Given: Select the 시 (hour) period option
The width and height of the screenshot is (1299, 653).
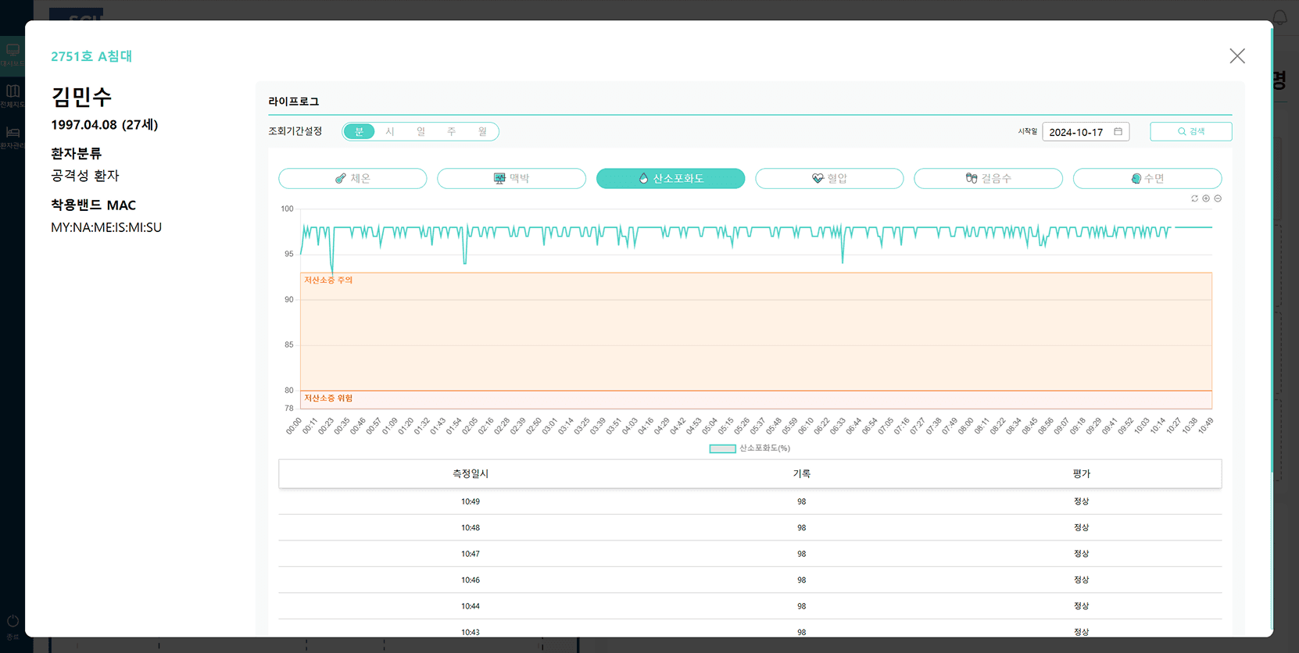Looking at the screenshot, I should pos(390,132).
